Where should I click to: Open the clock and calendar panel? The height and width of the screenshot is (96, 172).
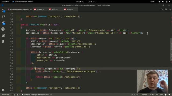pyautogui.click(x=80, y=2)
